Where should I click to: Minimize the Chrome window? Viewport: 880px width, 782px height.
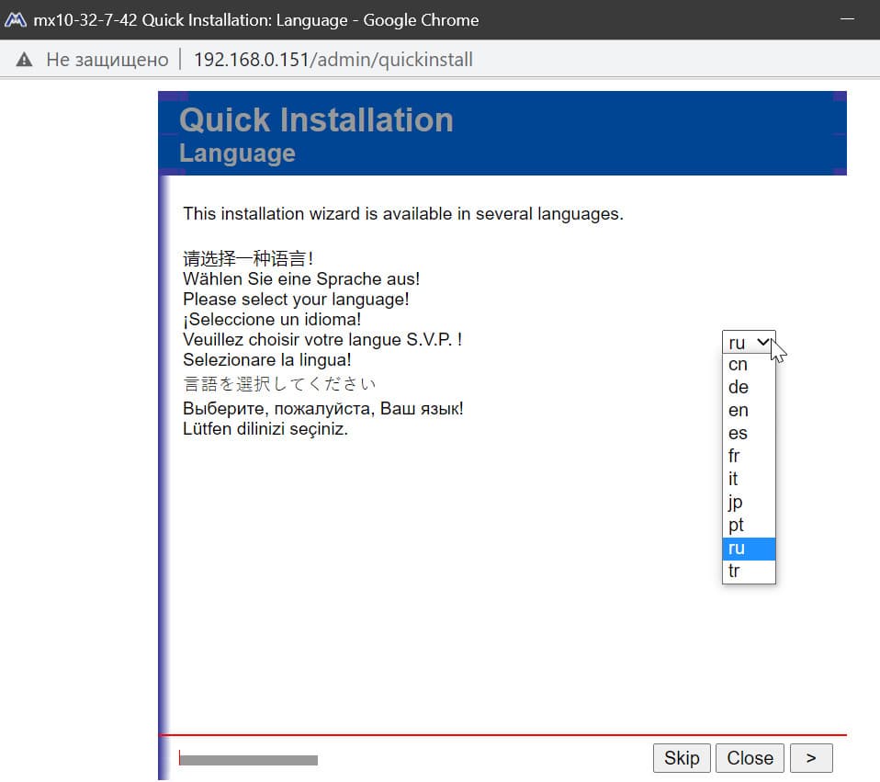click(x=847, y=19)
